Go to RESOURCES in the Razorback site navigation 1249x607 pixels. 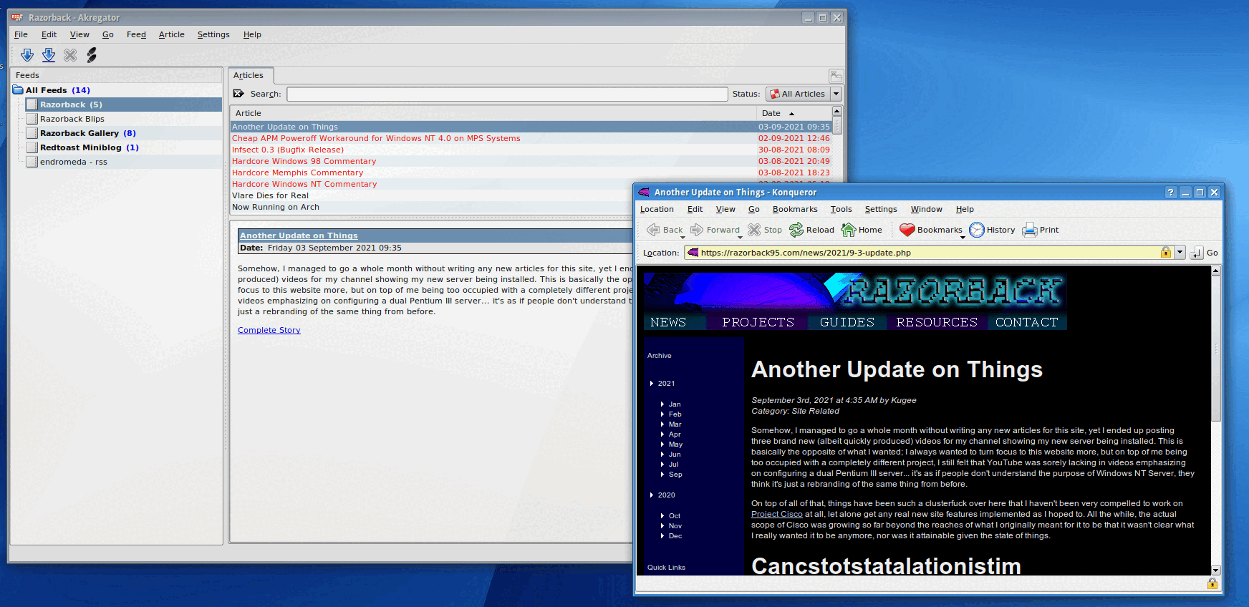click(937, 322)
